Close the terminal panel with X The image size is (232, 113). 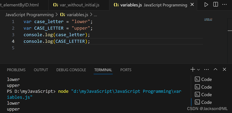point(224,70)
